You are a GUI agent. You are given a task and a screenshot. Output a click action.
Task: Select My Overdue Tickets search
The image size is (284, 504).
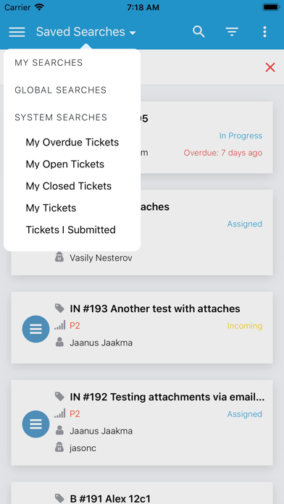tap(72, 143)
